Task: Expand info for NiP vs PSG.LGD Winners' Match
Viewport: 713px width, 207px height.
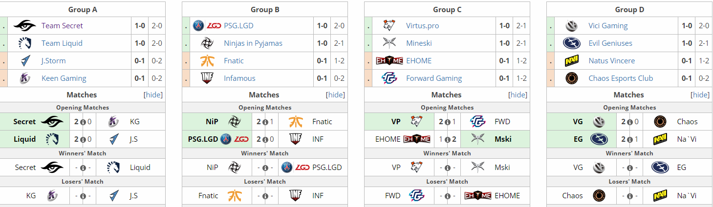Action: [x=265, y=168]
